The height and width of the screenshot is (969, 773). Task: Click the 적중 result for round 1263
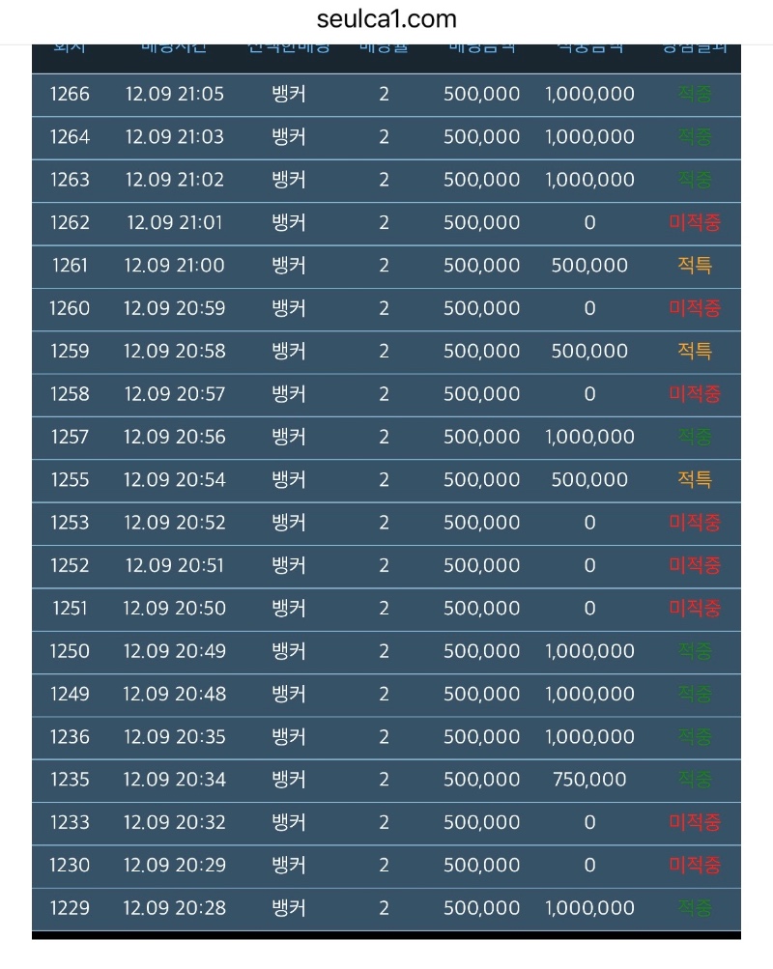pos(695,180)
